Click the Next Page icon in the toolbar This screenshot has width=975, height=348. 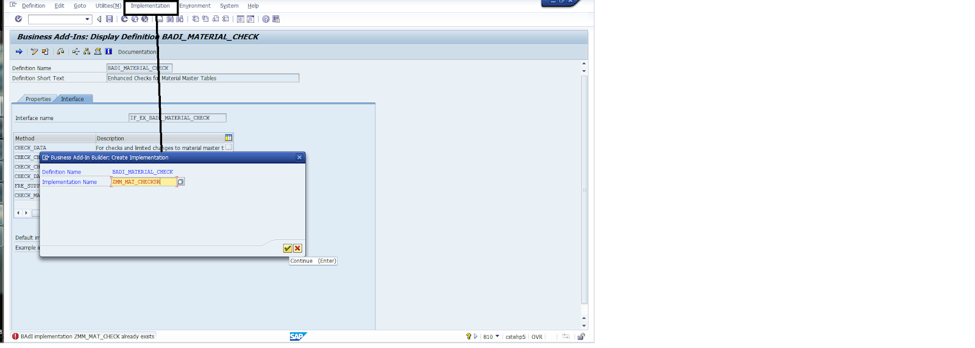click(x=215, y=19)
